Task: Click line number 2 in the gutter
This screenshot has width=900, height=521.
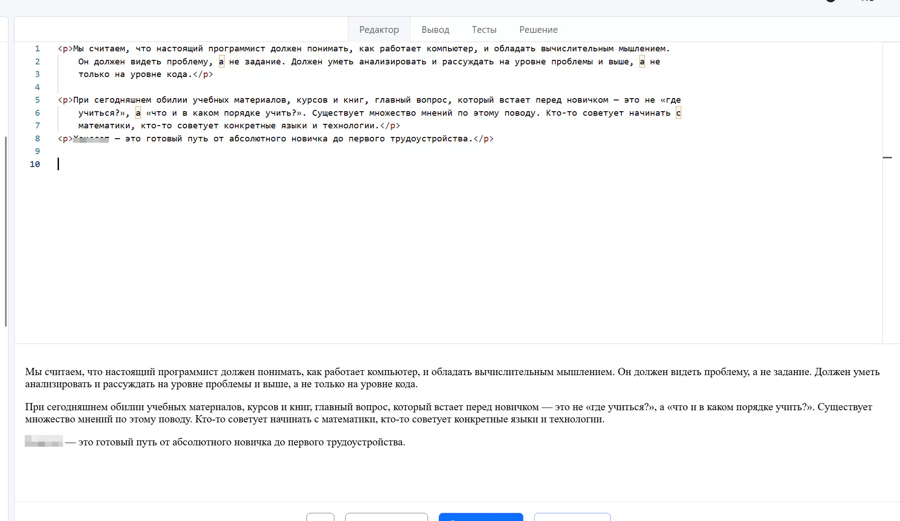Action: [37, 62]
